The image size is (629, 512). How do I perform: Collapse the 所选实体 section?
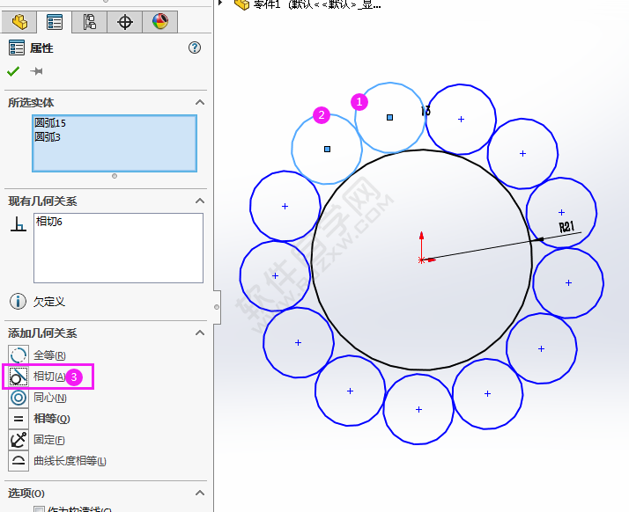click(199, 103)
